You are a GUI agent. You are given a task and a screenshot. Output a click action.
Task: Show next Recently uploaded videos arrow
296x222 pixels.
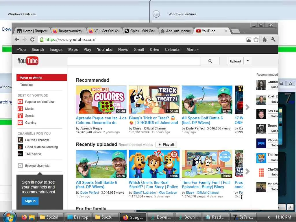[247, 171]
